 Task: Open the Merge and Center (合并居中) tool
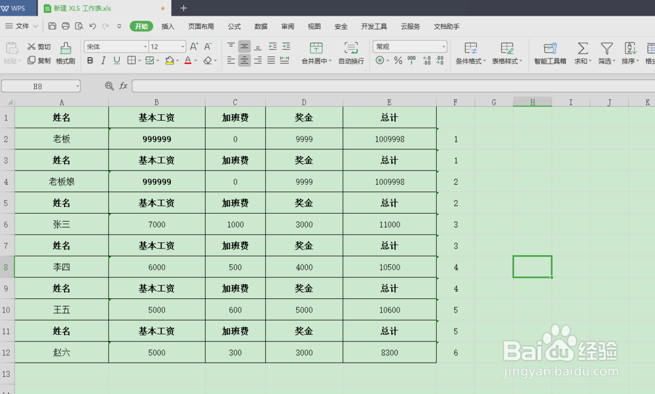pos(317,52)
